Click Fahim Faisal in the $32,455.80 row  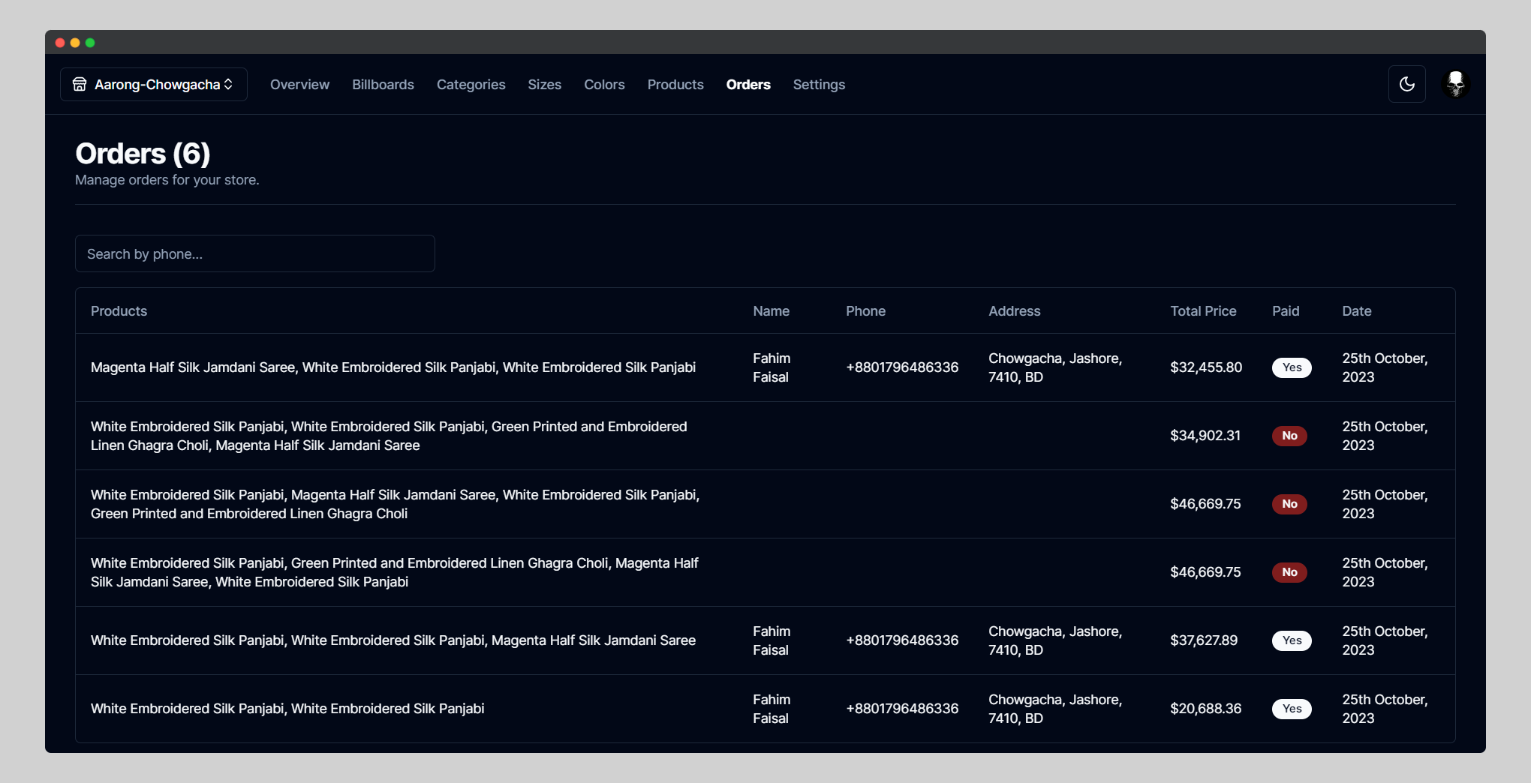[772, 367]
